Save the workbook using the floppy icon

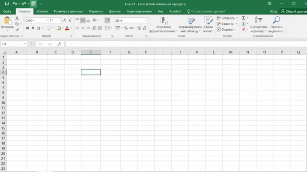[7, 4]
